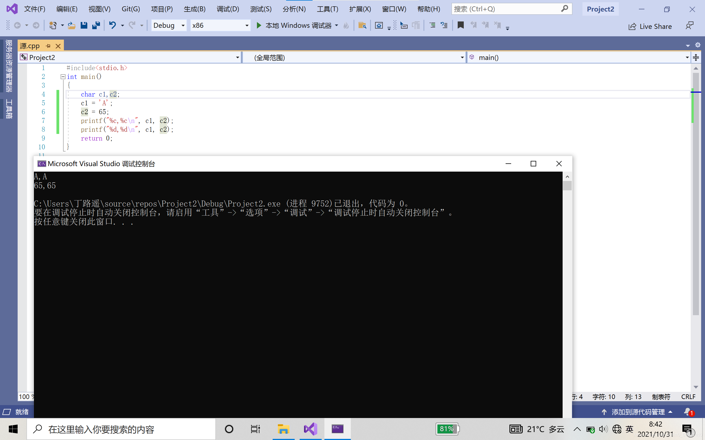705x440 pixels.
Task: Open the (全局范围) scope dropdown
Action: click(354, 58)
